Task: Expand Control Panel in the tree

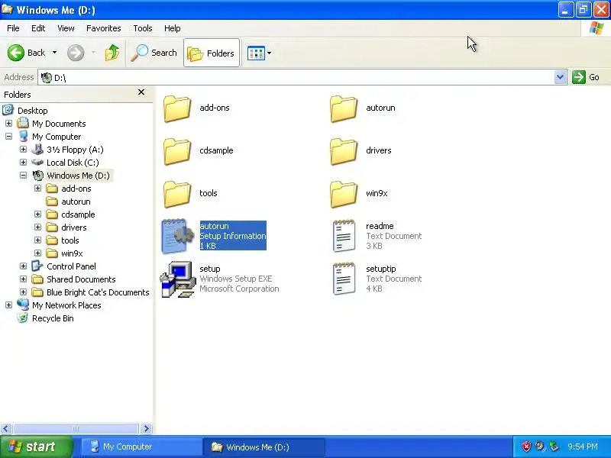Action: (24, 266)
